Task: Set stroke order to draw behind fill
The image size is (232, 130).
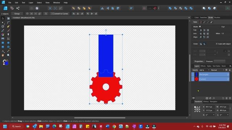Action: [x=201, y=44]
